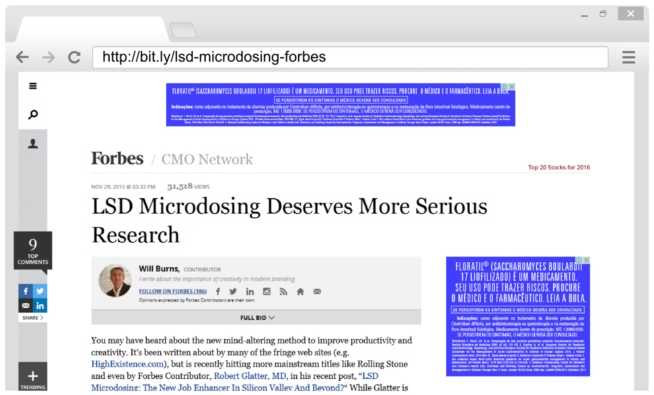Restore down the browser window
The image size is (654, 395).
(603, 14)
